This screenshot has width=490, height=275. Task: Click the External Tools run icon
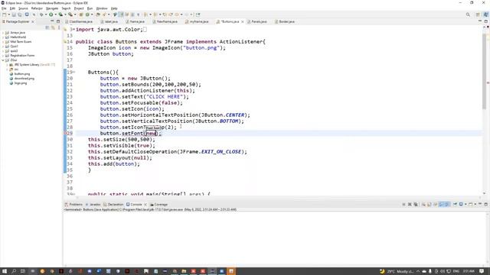(70, 15)
